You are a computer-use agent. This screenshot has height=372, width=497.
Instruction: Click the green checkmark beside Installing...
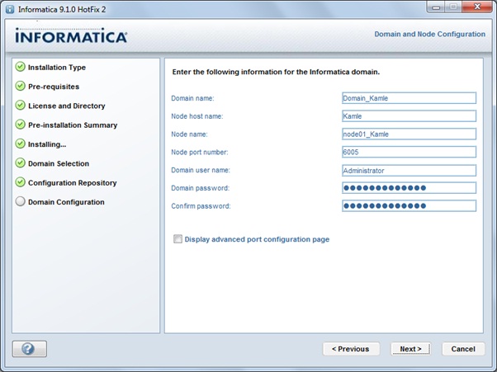(x=21, y=144)
